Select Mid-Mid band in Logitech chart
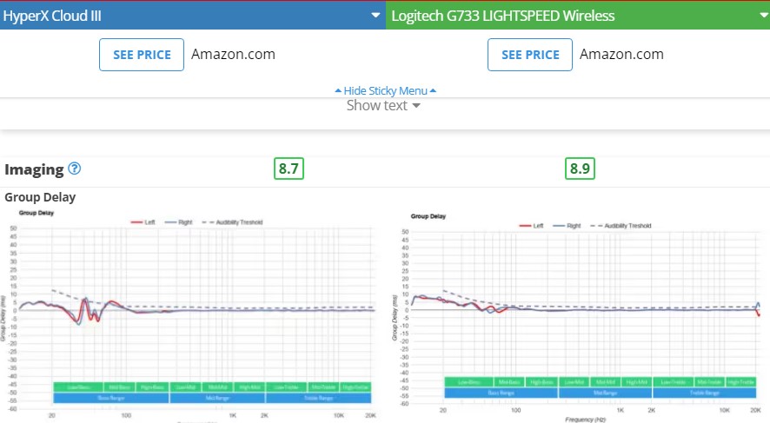The height and width of the screenshot is (423, 770). tap(606, 382)
